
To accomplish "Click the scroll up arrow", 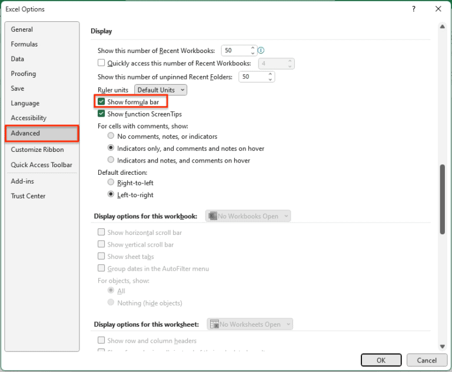I will (x=442, y=27).
